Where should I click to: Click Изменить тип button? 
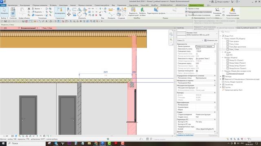click(x=211, y=41)
